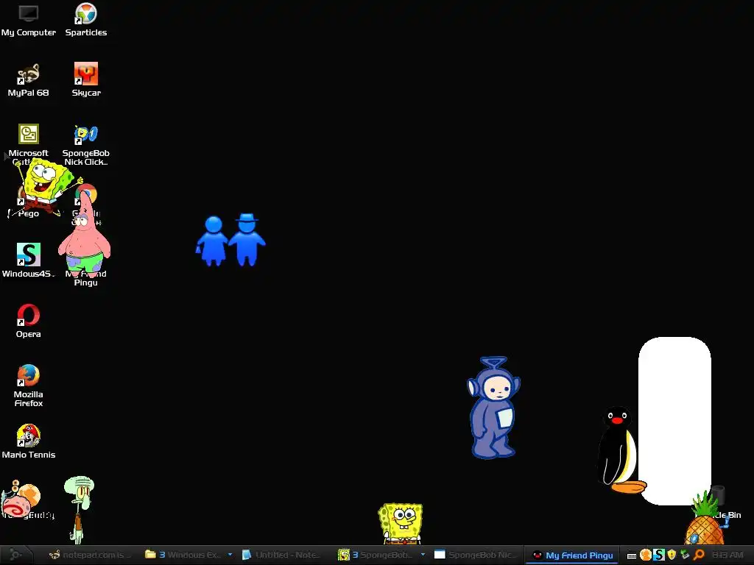Open the on-screen keyboard tray icon

[632, 555]
